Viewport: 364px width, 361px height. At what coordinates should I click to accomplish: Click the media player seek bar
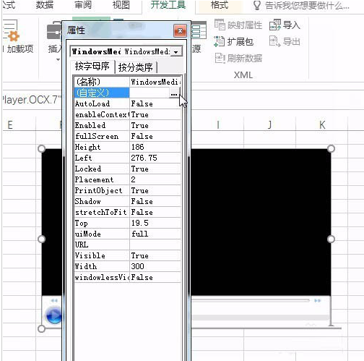[x=251, y=300]
